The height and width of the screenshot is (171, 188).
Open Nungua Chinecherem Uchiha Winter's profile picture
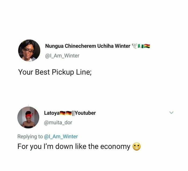[29, 50]
